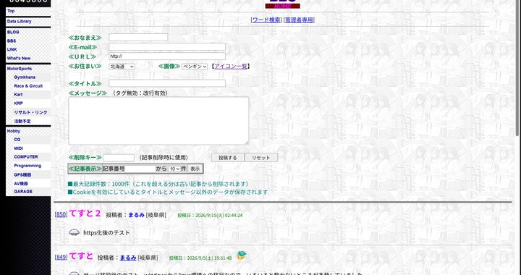Click the post title てすと２

85,213
